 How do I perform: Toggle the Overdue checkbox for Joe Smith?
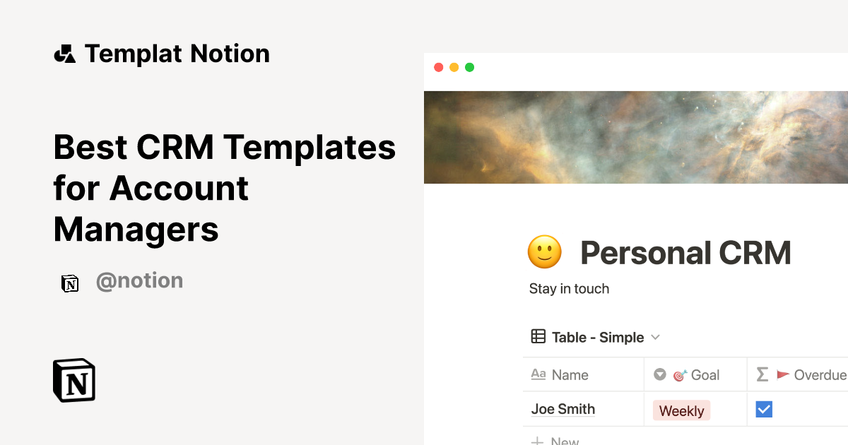point(764,409)
